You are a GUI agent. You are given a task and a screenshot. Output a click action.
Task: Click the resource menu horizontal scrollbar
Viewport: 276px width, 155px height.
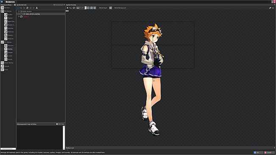click(x=8, y=149)
